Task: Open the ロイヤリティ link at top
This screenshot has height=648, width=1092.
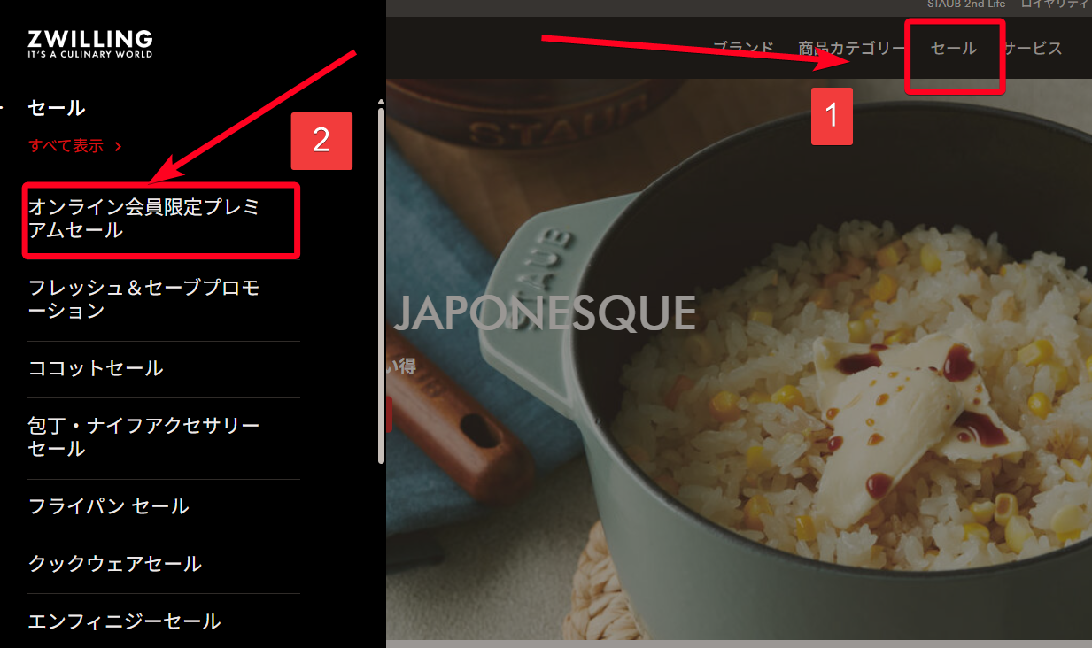Action: (1056, 4)
